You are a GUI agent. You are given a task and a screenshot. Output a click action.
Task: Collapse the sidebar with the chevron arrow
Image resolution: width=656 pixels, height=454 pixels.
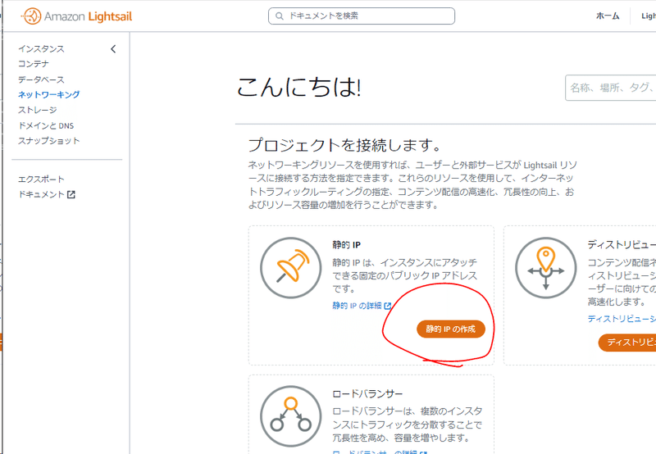click(x=113, y=49)
